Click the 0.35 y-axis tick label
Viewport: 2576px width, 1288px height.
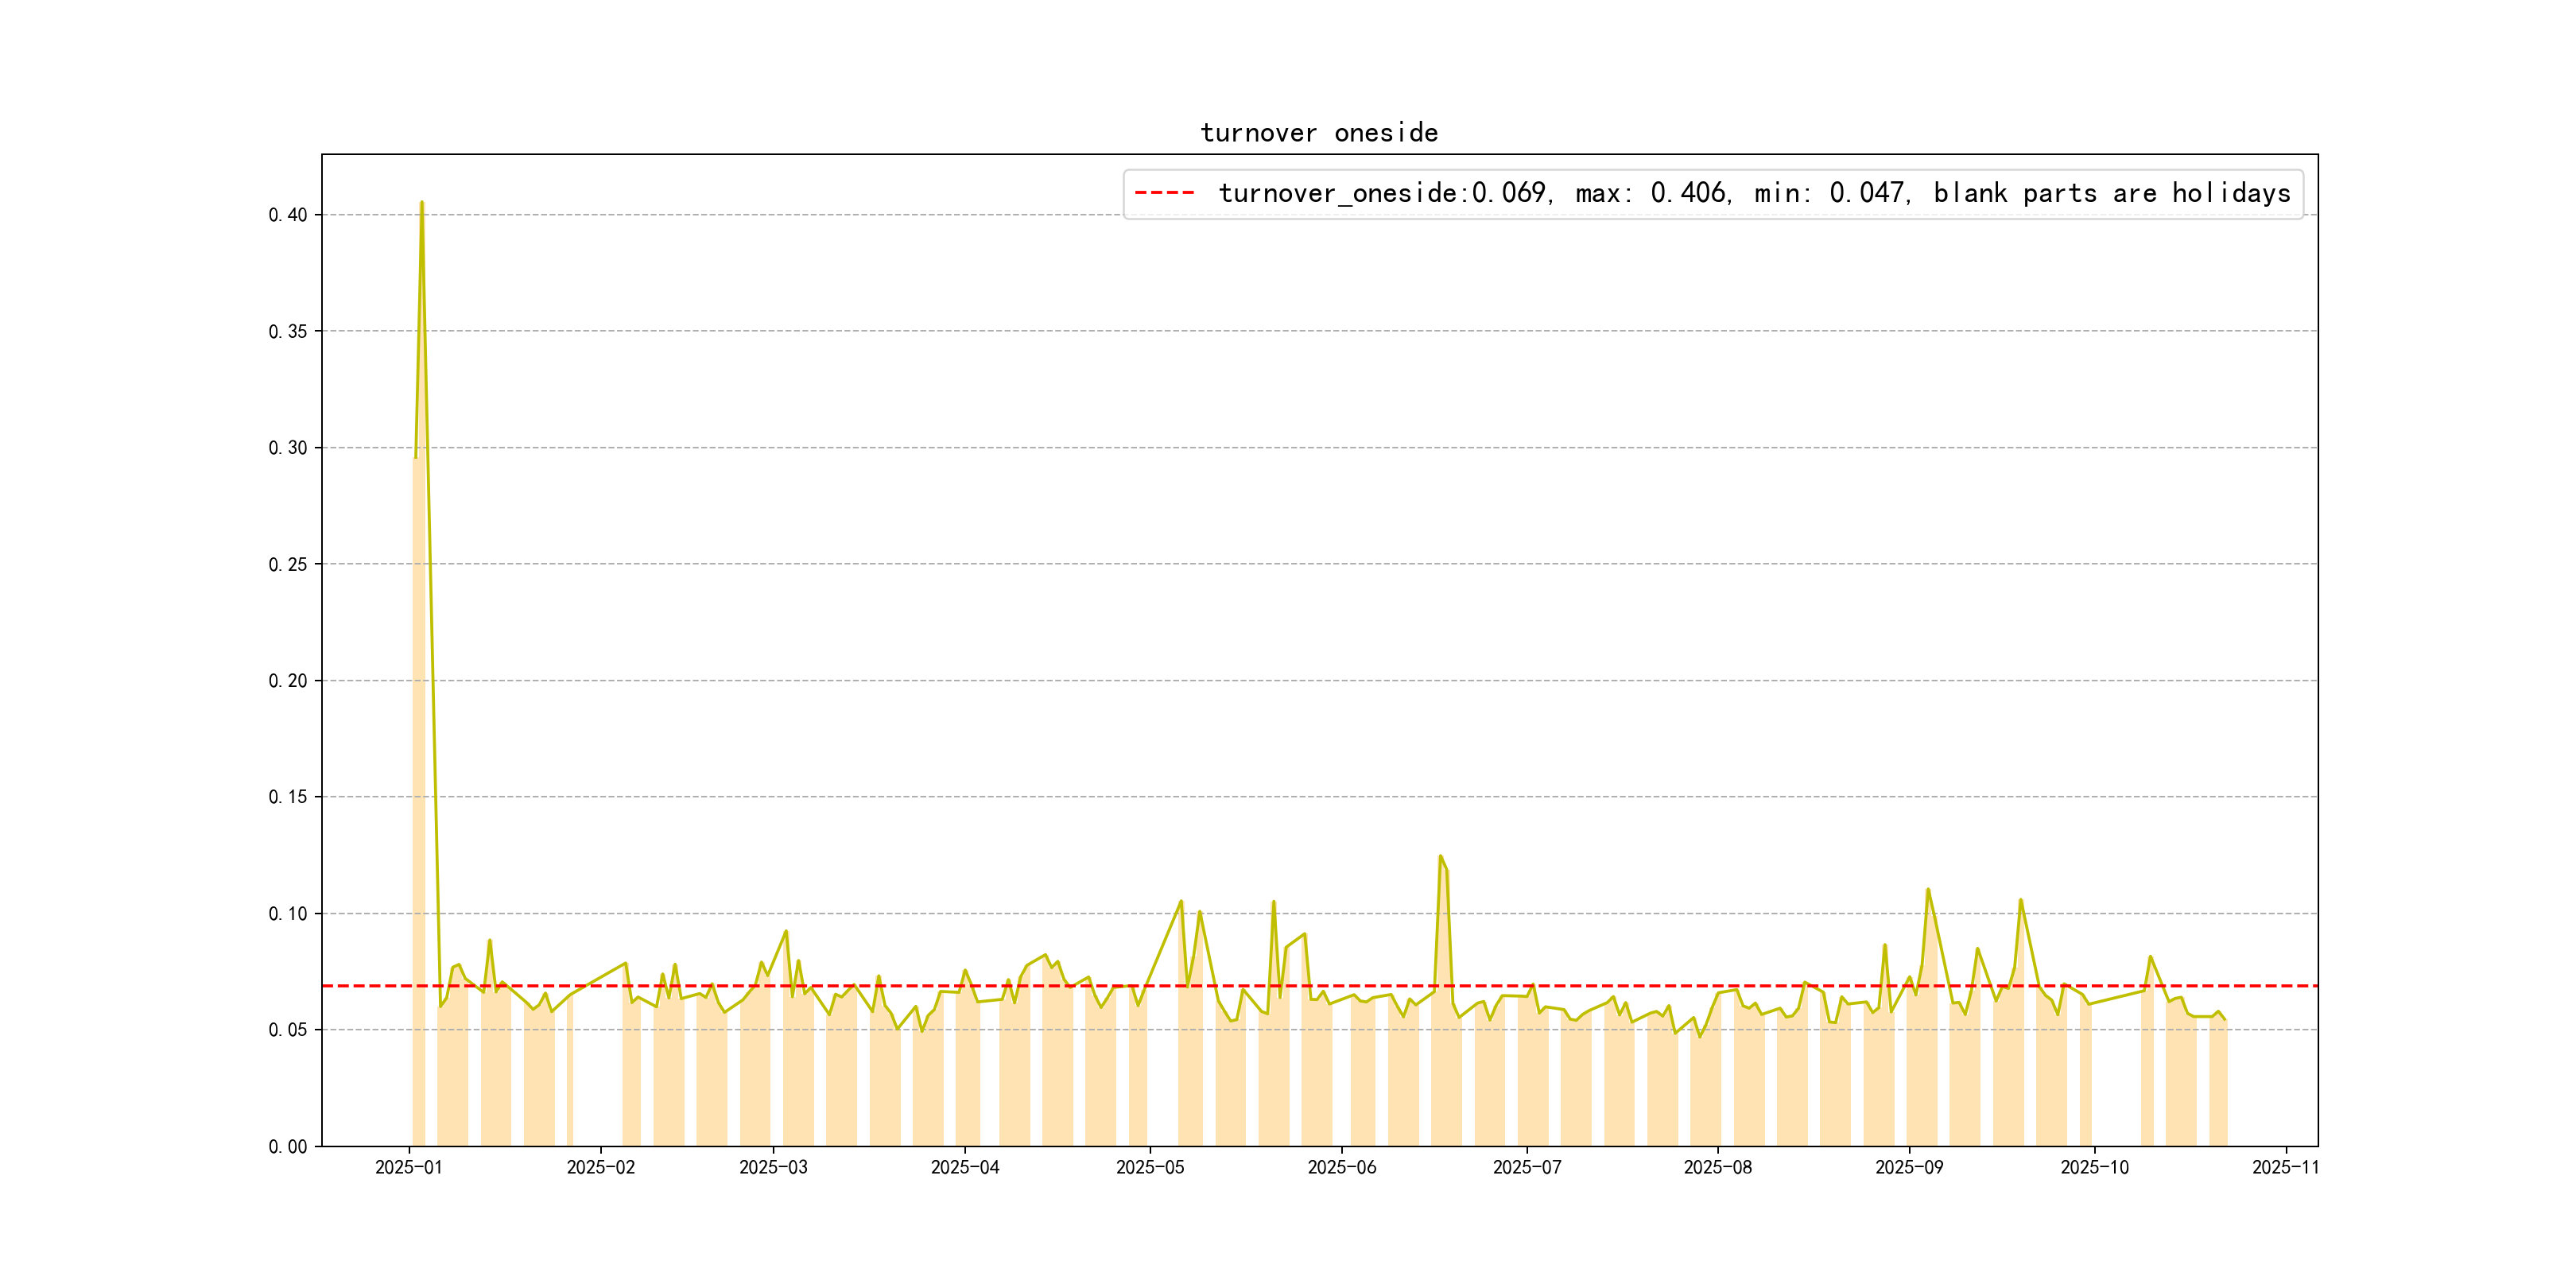(287, 331)
